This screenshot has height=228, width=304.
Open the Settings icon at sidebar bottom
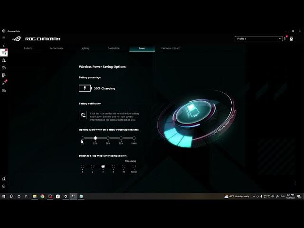4,186
